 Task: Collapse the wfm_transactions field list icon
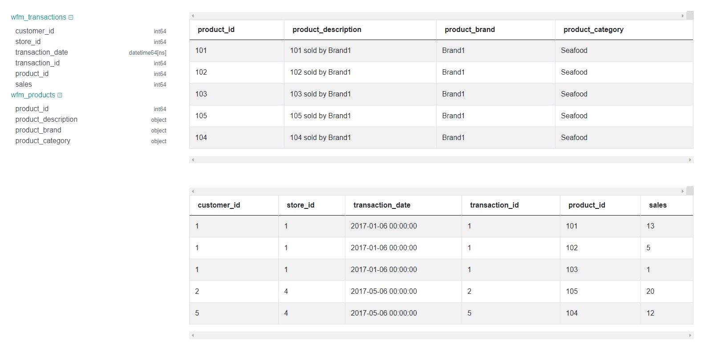coord(71,17)
